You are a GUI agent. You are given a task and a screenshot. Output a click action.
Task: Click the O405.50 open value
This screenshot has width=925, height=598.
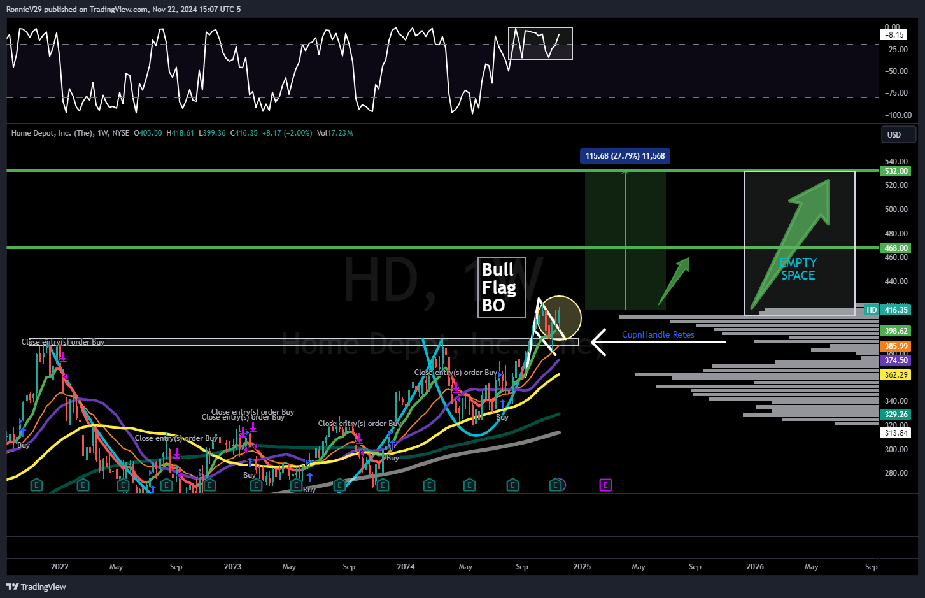148,133
